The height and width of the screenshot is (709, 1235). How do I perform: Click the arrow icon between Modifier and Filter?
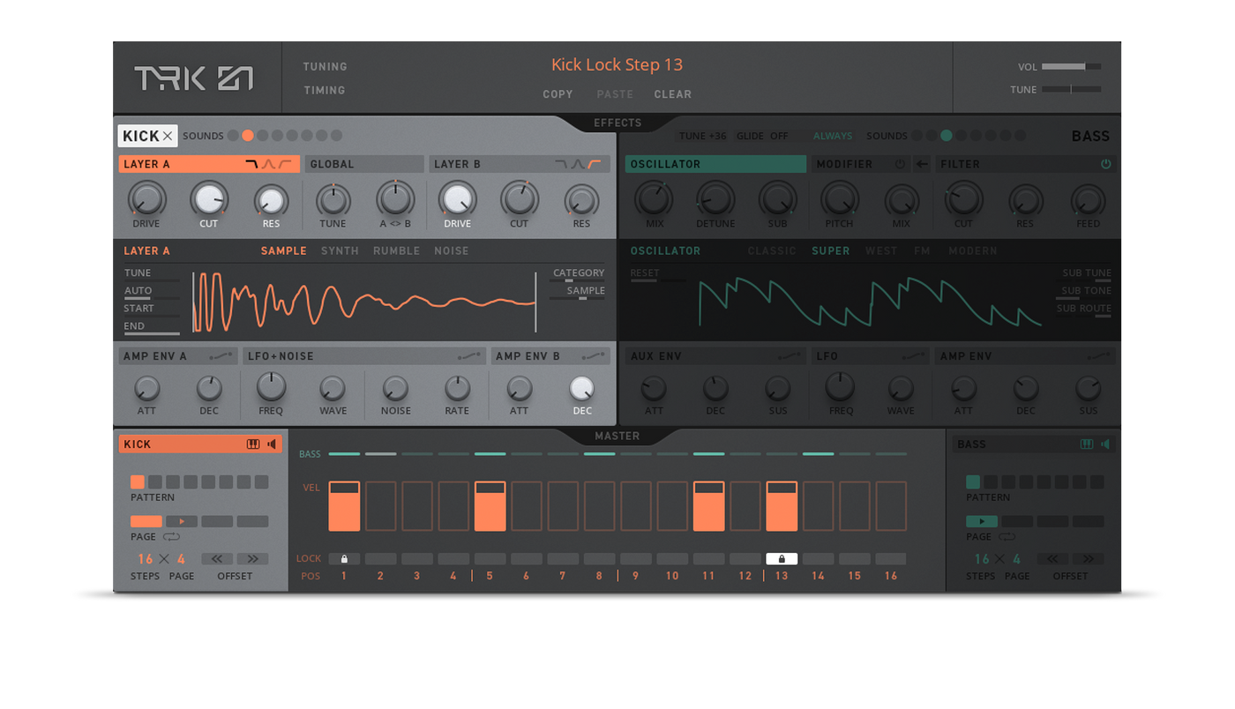coord(922,164)
